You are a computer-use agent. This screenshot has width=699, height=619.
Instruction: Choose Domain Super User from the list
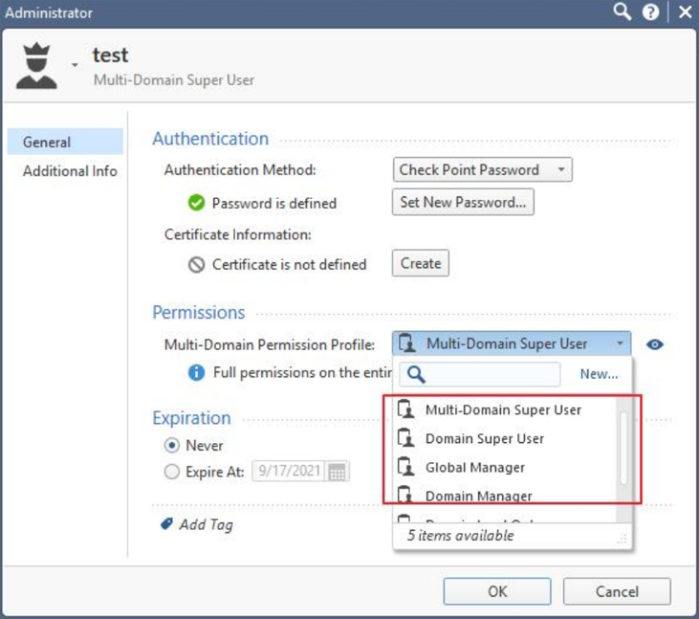pyautogui.click(x=484, y=439)
